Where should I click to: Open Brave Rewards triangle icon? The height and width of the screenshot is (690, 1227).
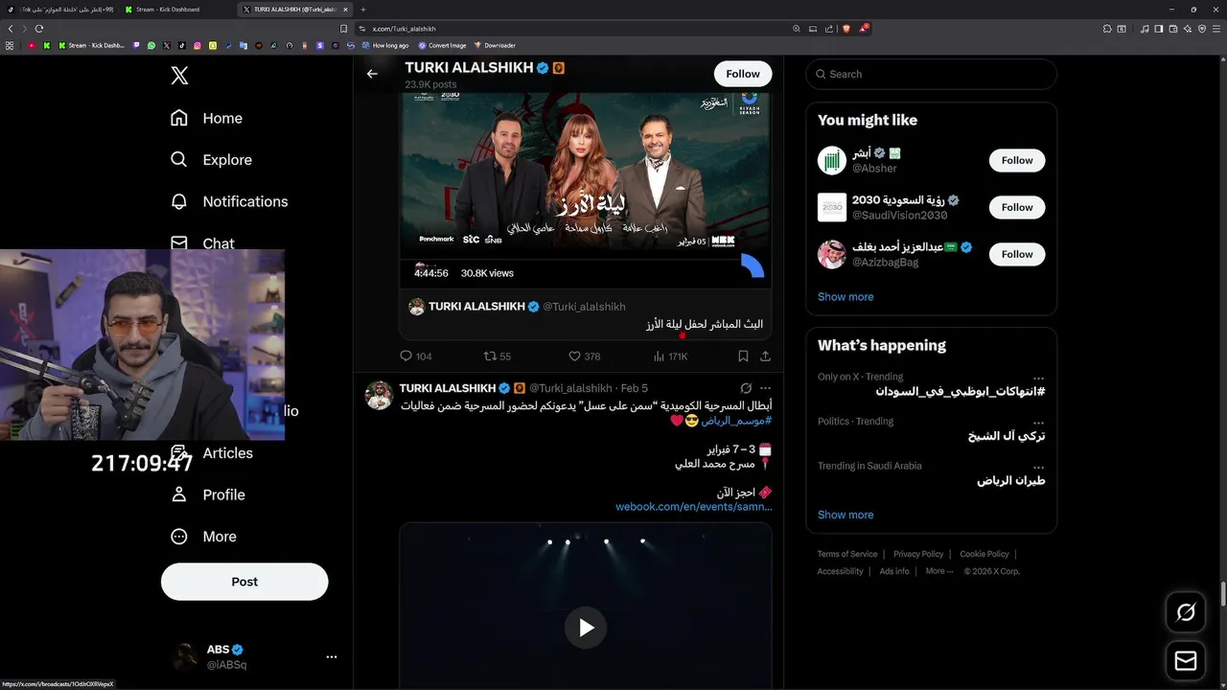tap(864, 29)
